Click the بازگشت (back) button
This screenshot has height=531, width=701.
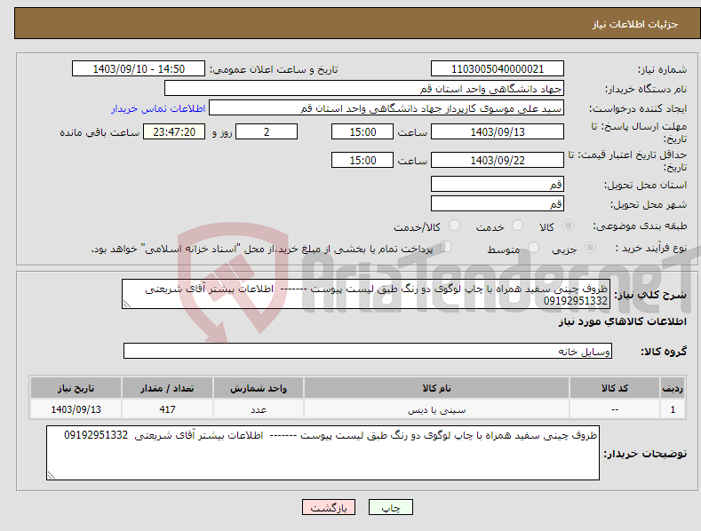(329, 507)
